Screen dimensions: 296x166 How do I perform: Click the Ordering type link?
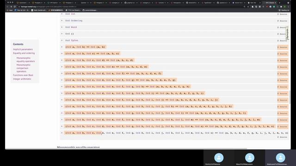point(76,20)
